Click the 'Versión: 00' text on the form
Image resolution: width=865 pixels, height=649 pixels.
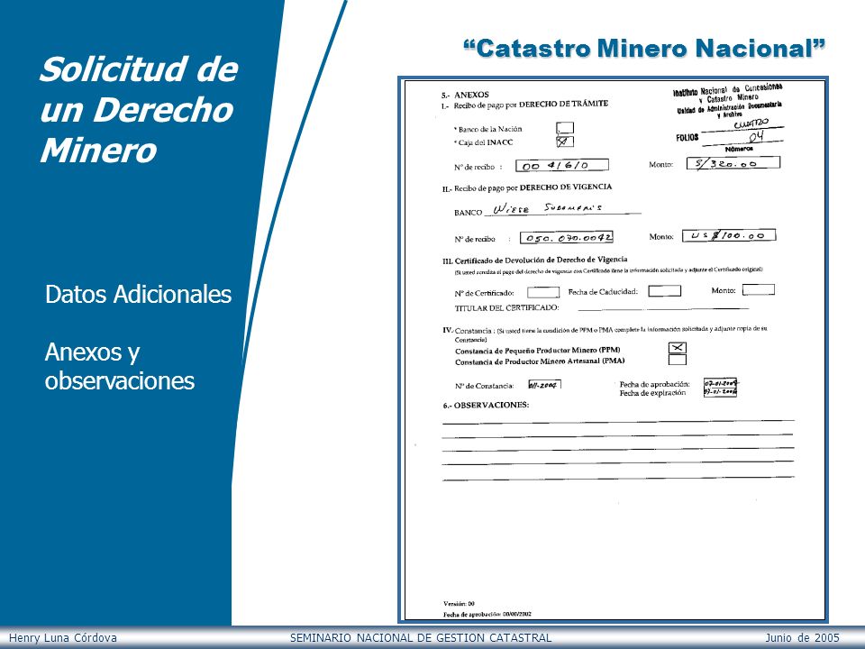point(459,604)
